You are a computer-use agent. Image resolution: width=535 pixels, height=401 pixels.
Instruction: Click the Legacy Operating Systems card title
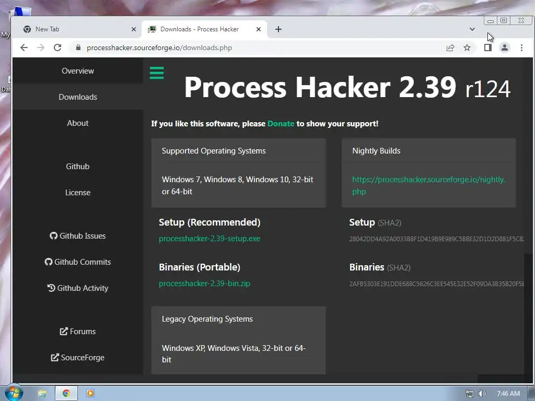(x=207, y=319)
